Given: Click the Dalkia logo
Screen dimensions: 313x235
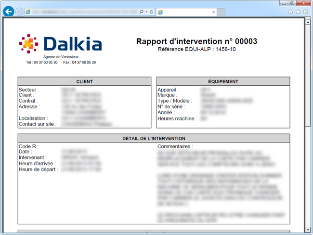Looking at the screenshot, I should [61, 44].
